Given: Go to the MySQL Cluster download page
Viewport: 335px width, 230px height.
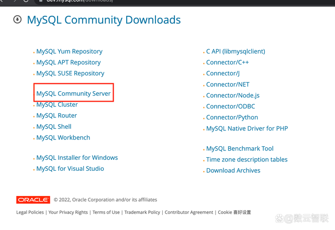Looking at the screenshot, I should coord(57,105).
